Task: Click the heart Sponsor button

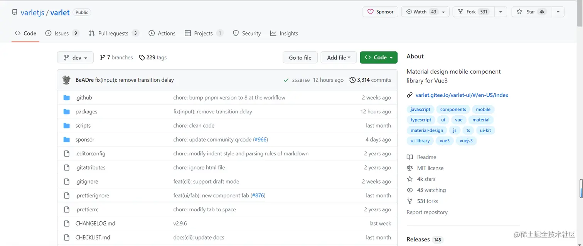Action: tap(380, 12)
